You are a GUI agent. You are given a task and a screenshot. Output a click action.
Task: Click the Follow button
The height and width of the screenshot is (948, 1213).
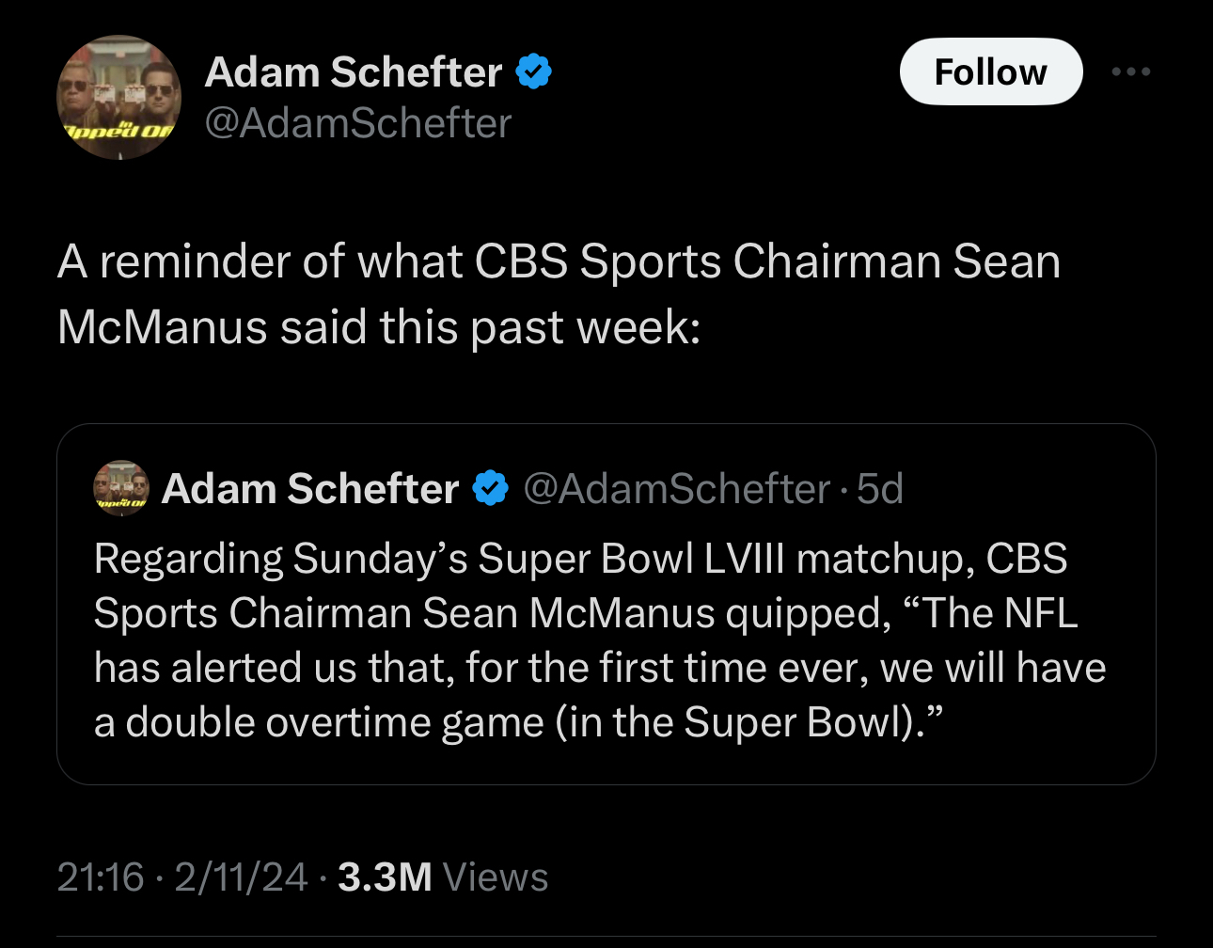tap(990, 72)
